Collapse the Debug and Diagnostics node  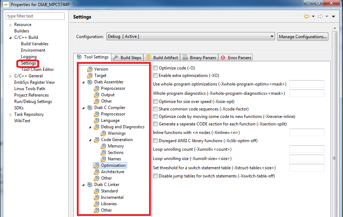pos(90,127)
